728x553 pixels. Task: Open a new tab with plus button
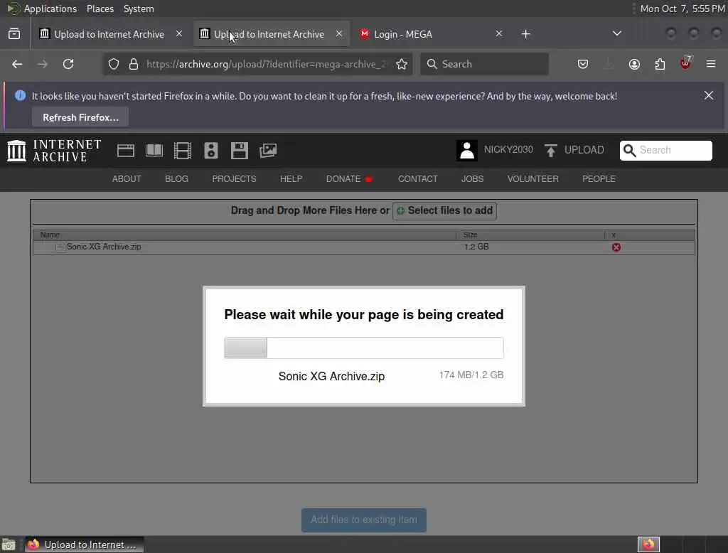(525, 34)
